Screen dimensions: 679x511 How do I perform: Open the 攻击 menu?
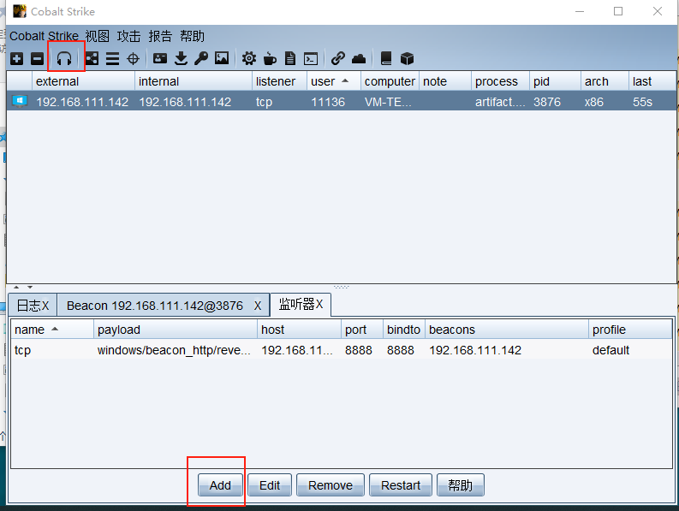coord(128,36)
